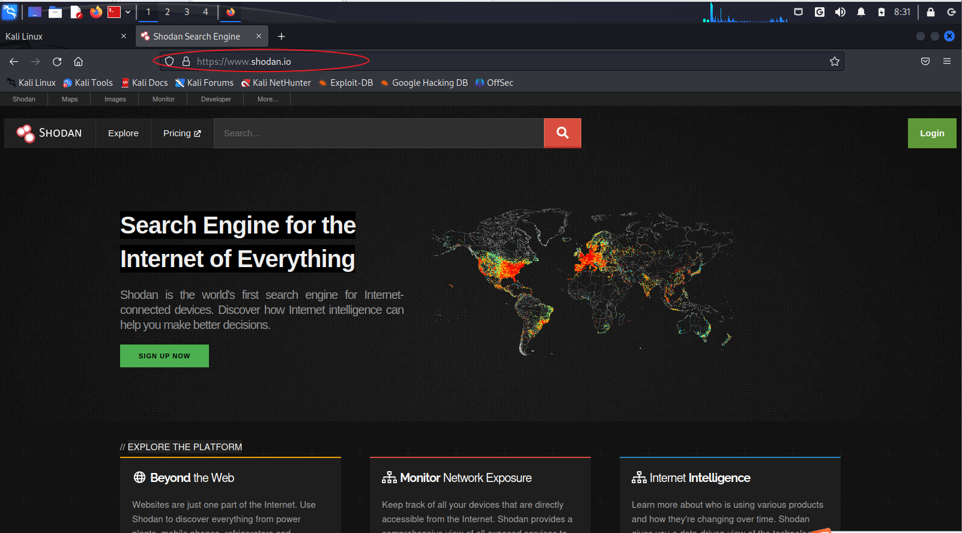Screen dimensions: 962x533
Task: Click the display tray icon in panel
Action: pos(799,12)
